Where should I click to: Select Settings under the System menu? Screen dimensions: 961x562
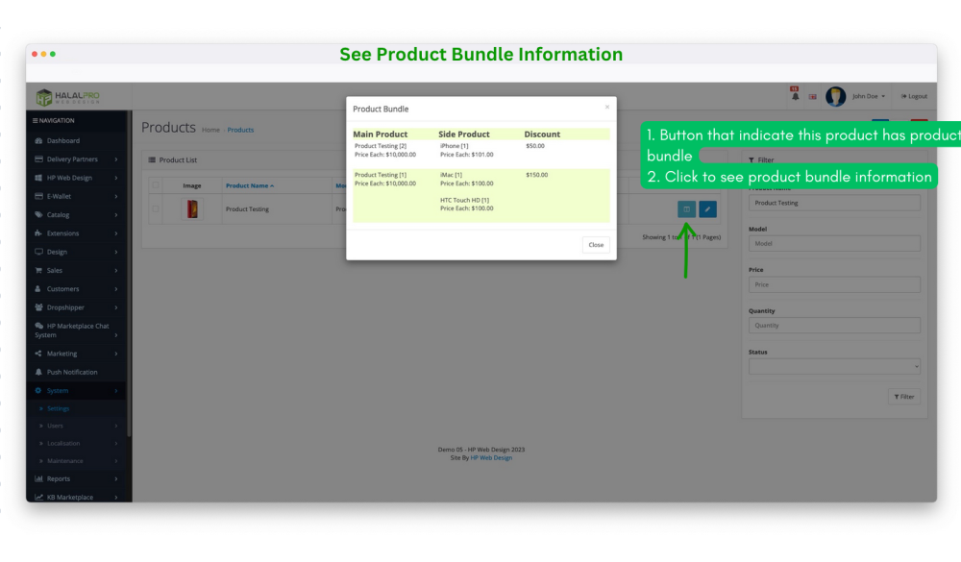tap(59, 409)
